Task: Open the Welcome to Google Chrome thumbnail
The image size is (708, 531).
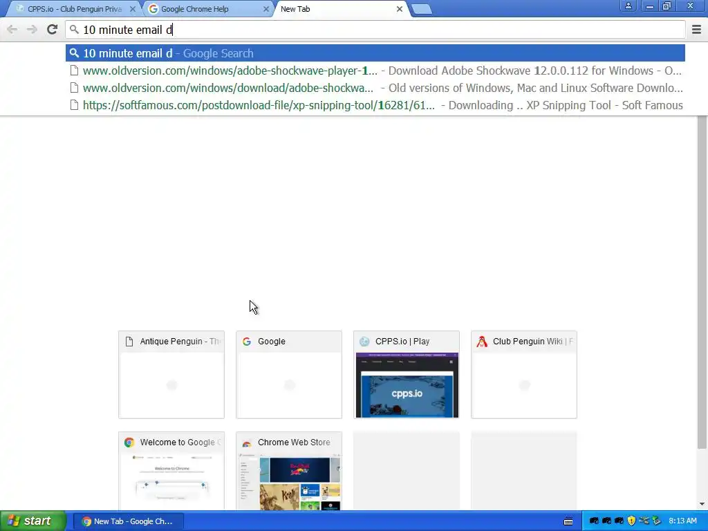Action: click(x=171, y=471)
